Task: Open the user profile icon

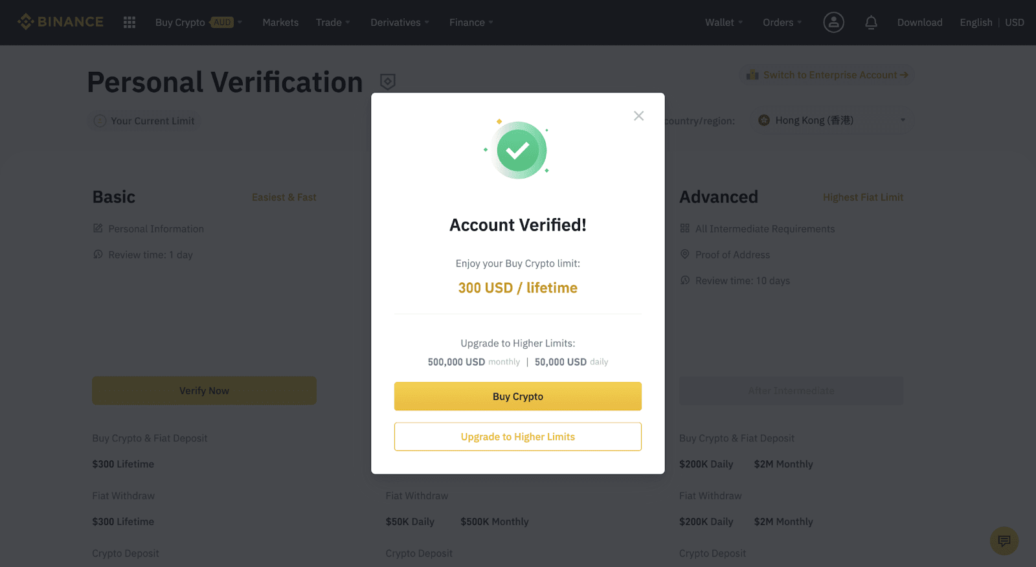Action: 833,23
